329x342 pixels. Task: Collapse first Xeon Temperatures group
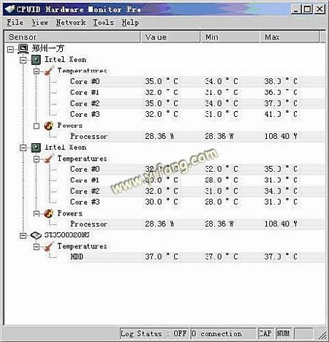[37, 71]
